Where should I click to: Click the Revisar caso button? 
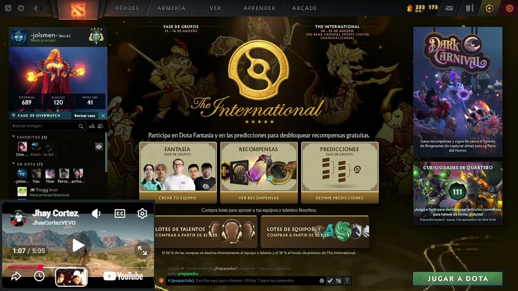pyautogui.click(x=85, y=116)
